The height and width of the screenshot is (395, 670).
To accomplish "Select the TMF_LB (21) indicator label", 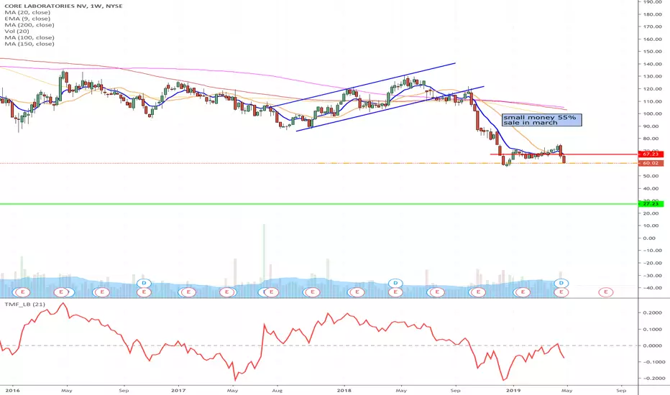I will pos(24,304).
